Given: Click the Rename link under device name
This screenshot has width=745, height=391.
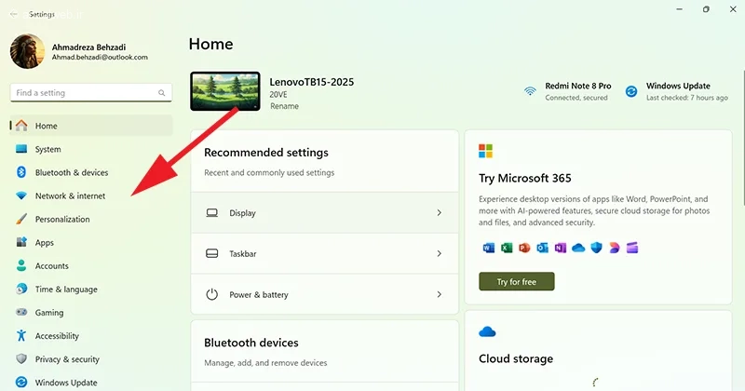Looking at the screenshot, I should point(284,106).
